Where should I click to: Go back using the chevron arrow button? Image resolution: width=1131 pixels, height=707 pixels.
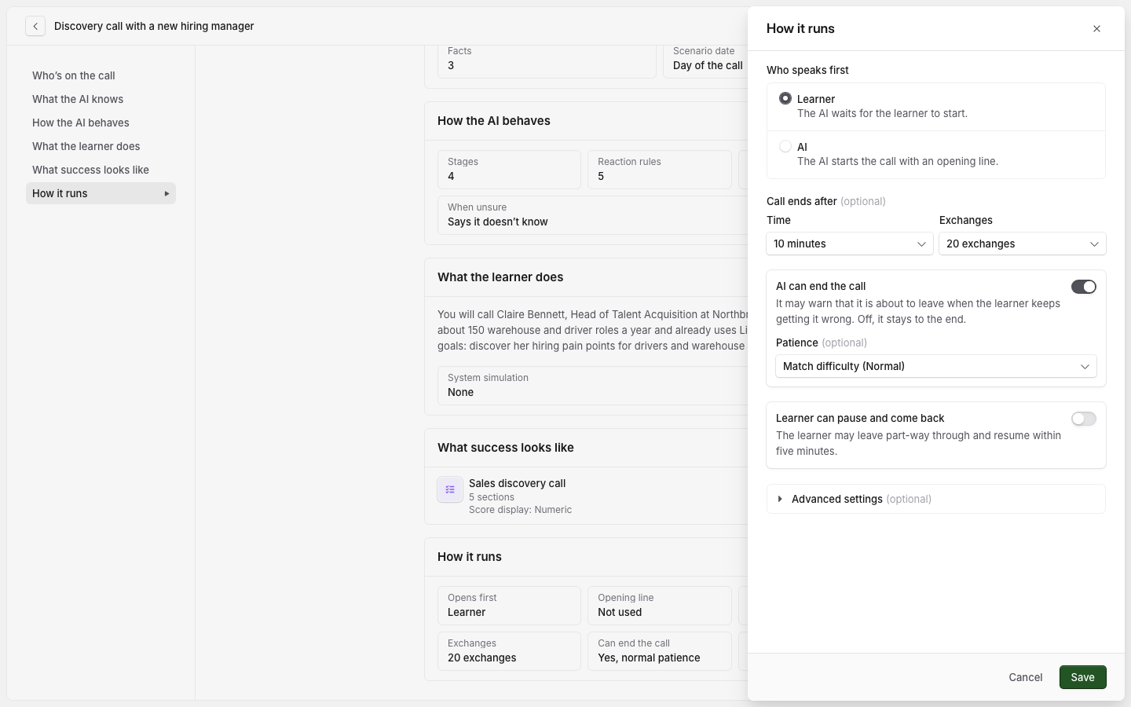[35, 26]
